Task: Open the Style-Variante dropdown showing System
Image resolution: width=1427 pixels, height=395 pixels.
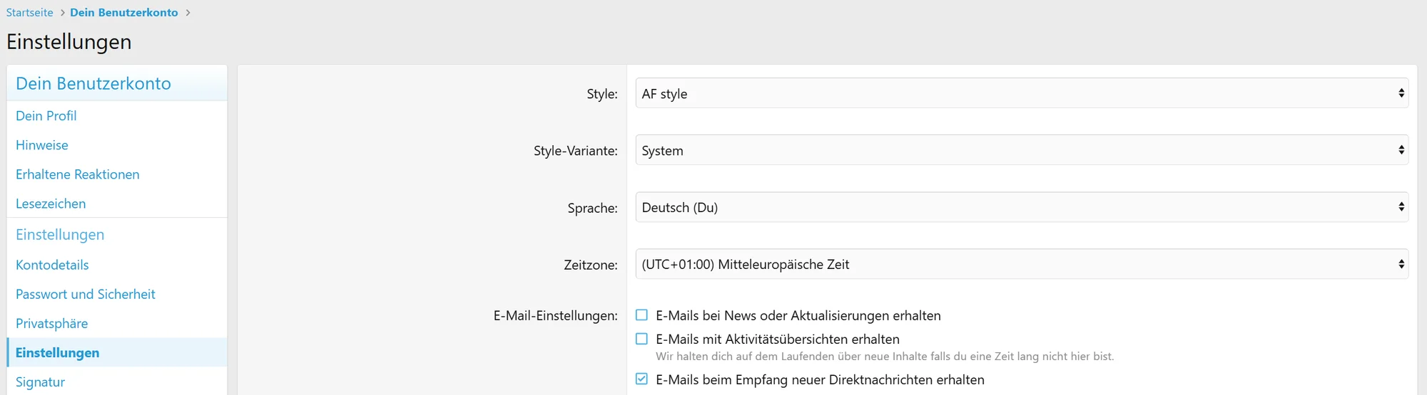Action: click(1022, 150)
